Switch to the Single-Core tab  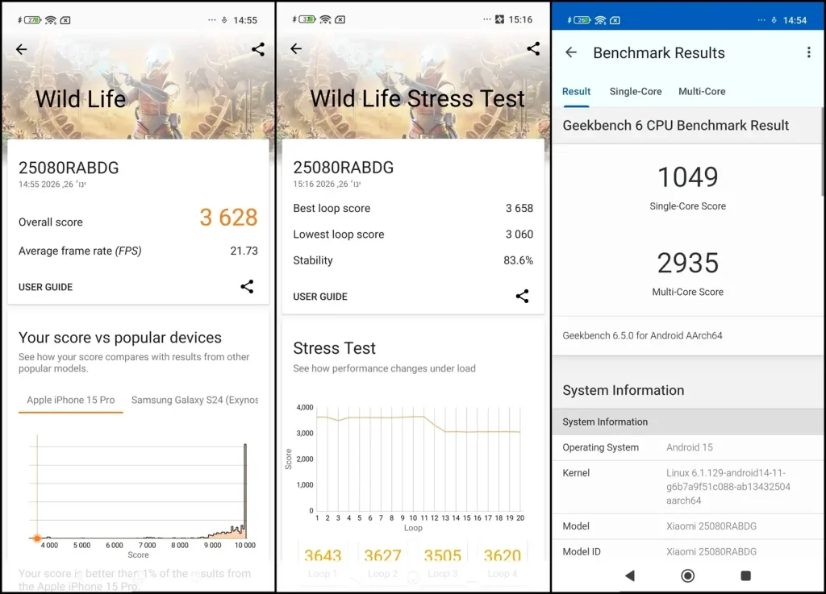[x=636, y=91]
